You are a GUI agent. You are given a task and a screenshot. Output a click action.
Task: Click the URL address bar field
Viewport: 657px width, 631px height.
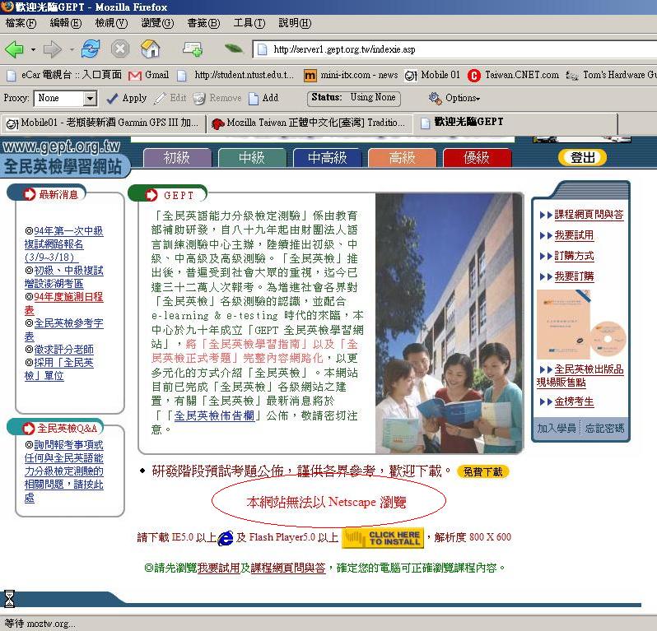tap(453, 49)
